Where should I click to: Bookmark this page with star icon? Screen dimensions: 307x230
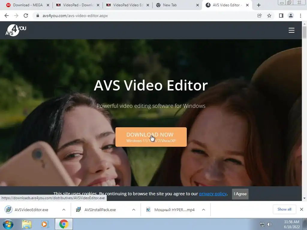[x=269, y=16]
